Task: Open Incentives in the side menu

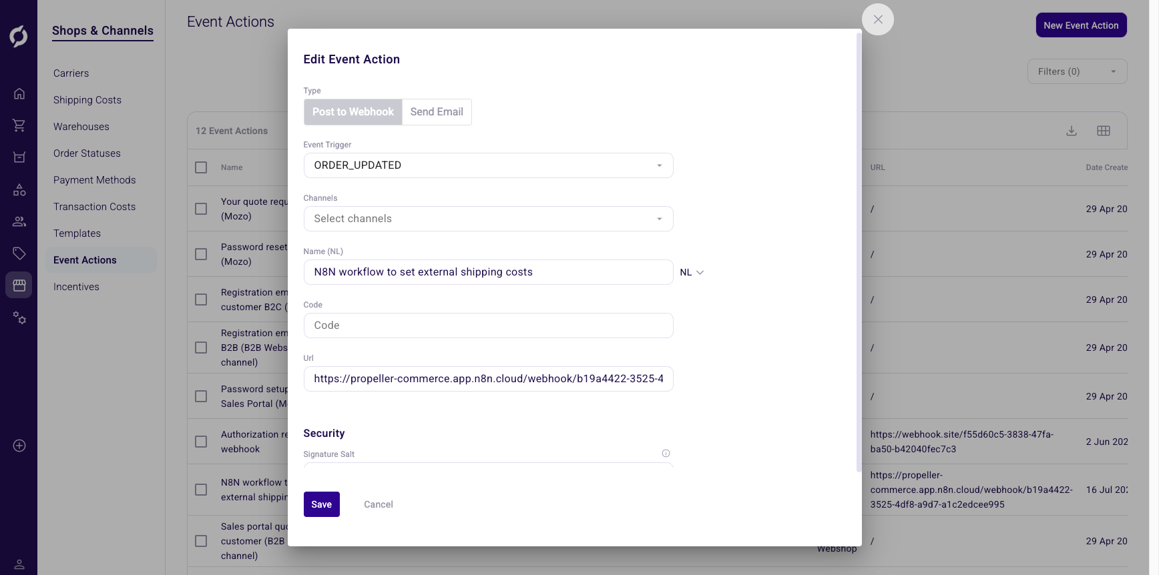Action: pos(76,287)
